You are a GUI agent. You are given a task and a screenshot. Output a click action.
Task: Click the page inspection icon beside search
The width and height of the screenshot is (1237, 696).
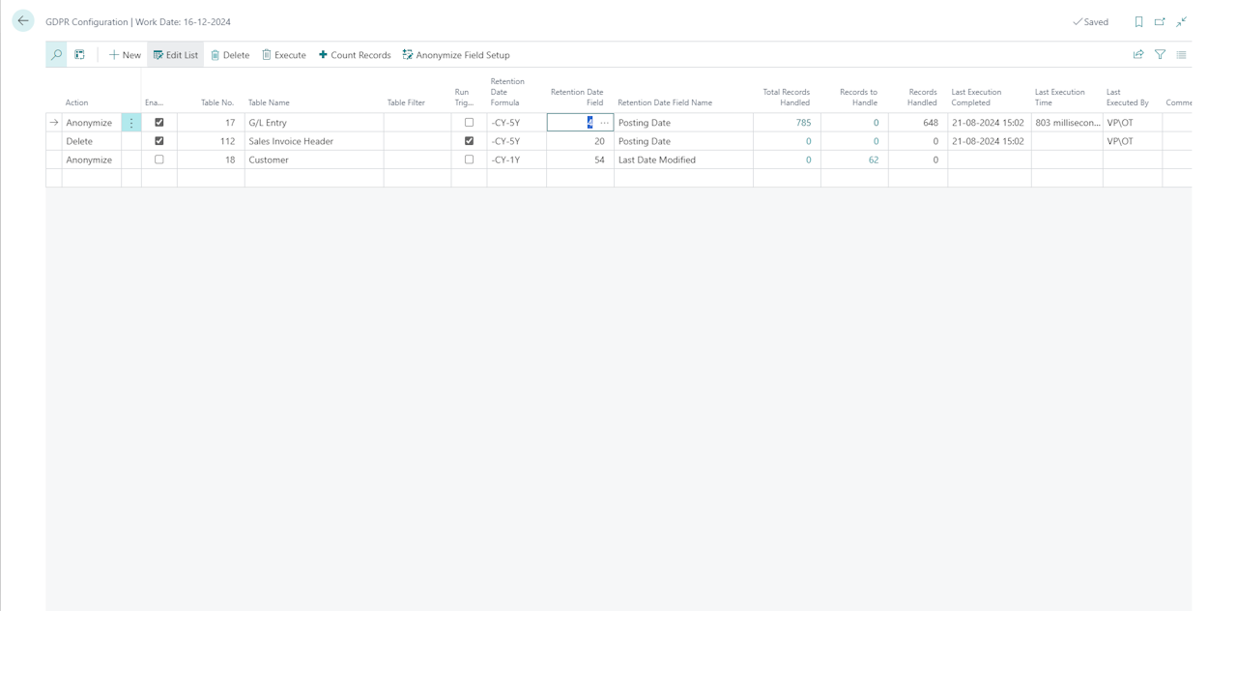click(79, 54)
